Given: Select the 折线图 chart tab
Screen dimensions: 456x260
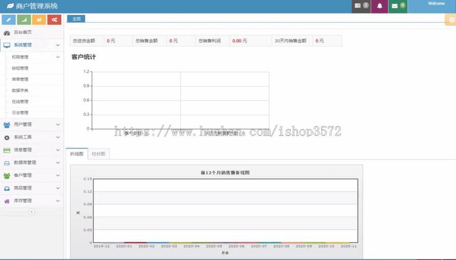Looking at the screenshot, I should [x=77, y=154].
